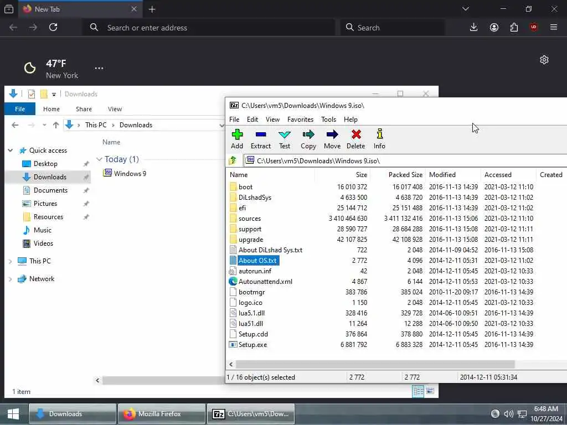
Task: Go up one level in File Explorer
Action: coord(56,125)
